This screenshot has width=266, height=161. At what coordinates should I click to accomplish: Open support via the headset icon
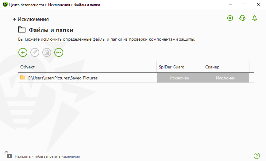(242, 18)
